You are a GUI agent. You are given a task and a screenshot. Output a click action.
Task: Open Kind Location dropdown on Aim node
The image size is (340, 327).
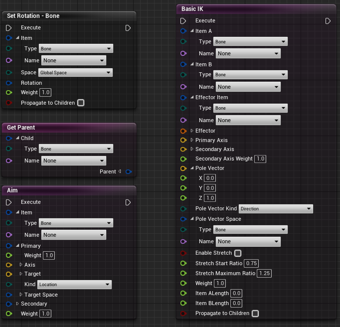click(74, 285)
